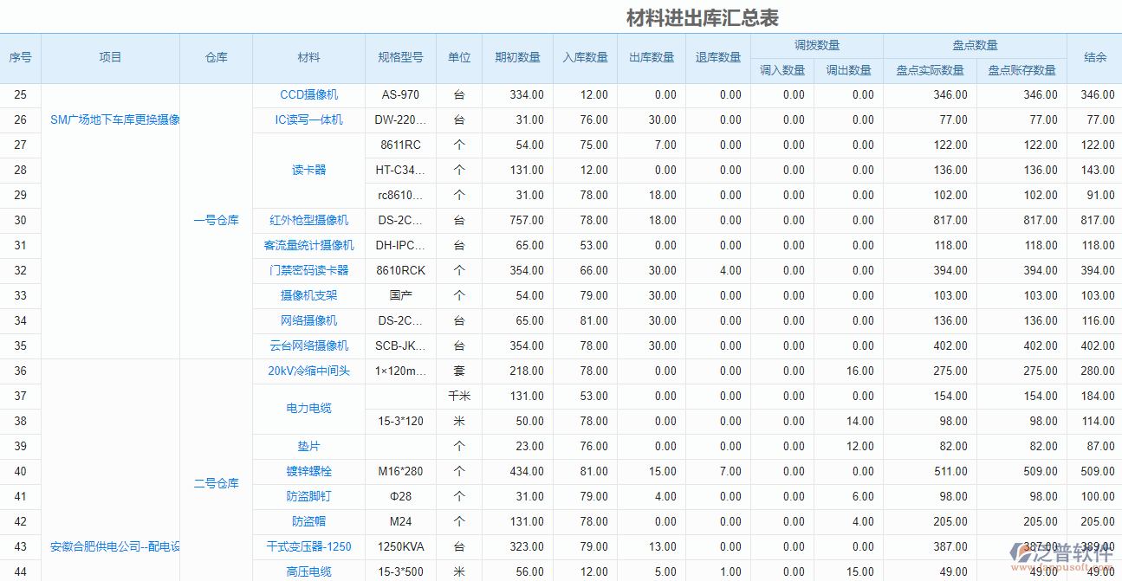1122x581 pixels.
Task: Select the 门禁密码读卡器 entry
Action: 308,270
